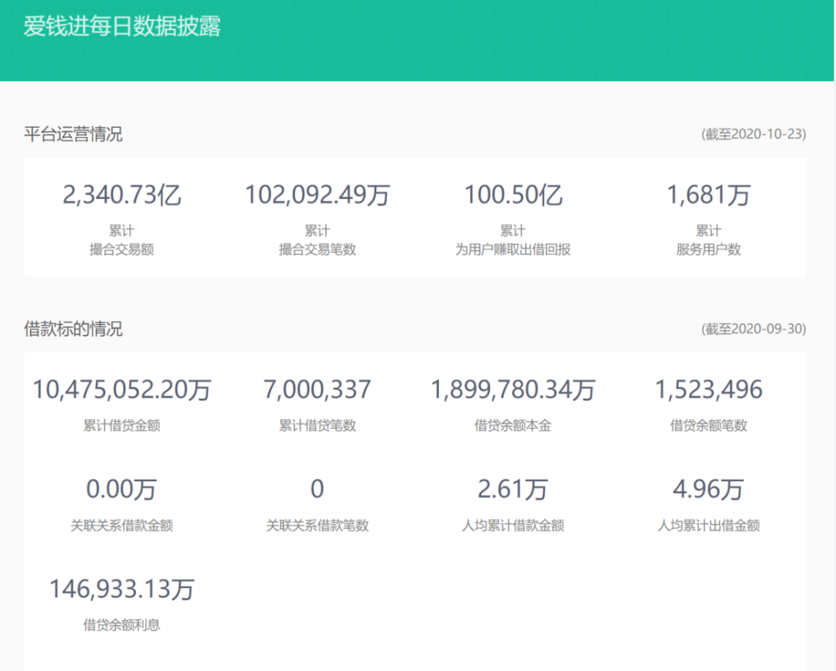Click the 10,475,052.20万 value

point(122,389)
